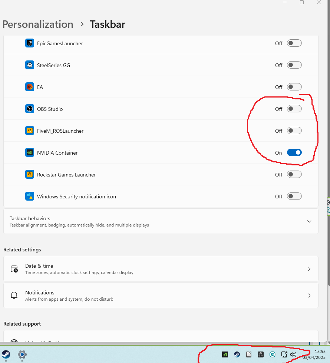
Task: Click the dark "A" tray icon
Action: [x=261, y=354]
